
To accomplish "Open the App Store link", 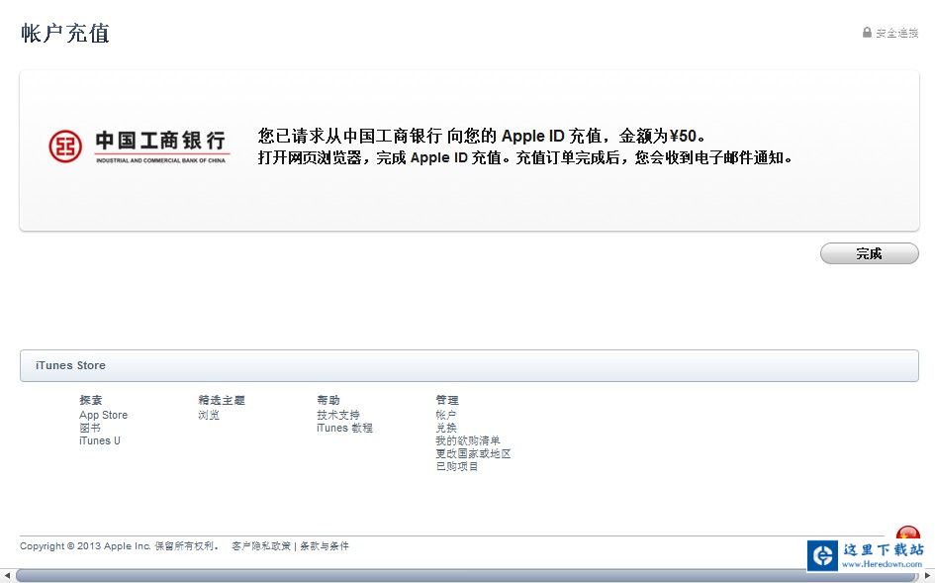I will pos(103,415).
